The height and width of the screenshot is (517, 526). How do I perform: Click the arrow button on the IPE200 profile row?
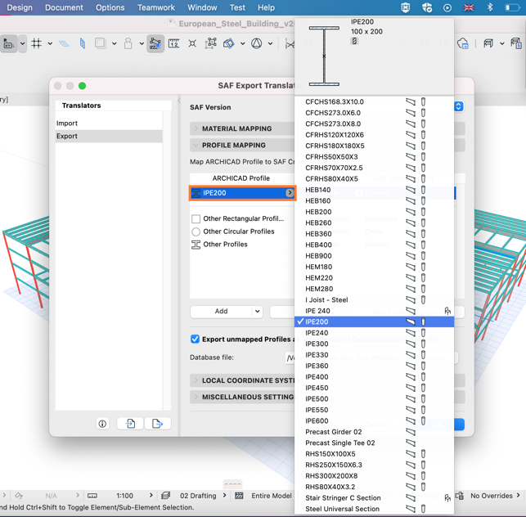pyautogui.click(x=290, y=192)
